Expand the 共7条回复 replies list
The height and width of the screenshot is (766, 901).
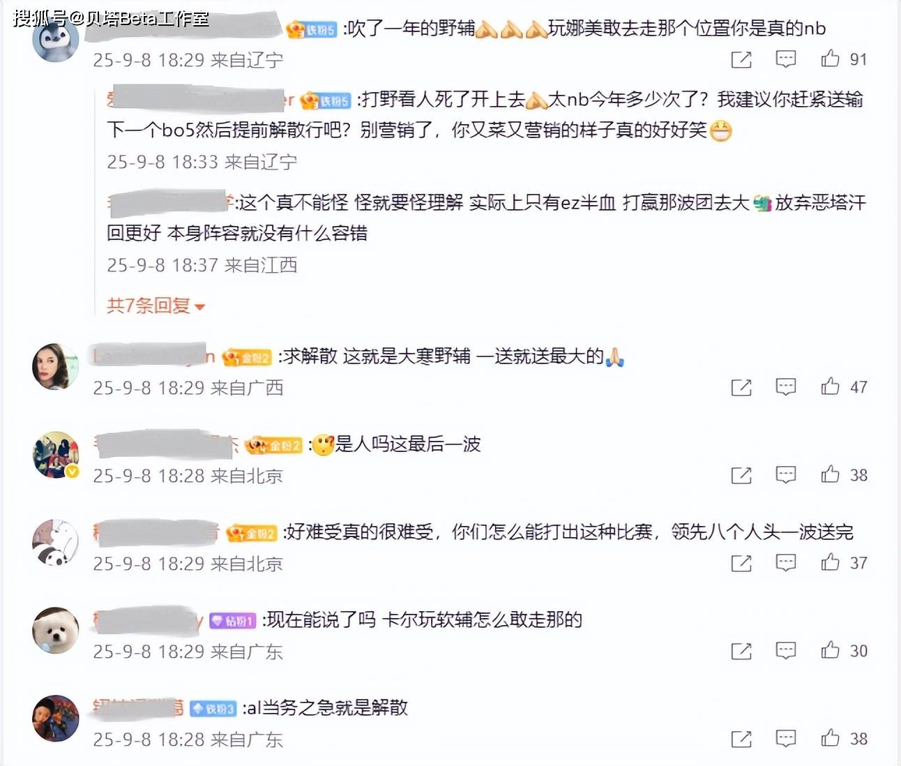(156, 306)
